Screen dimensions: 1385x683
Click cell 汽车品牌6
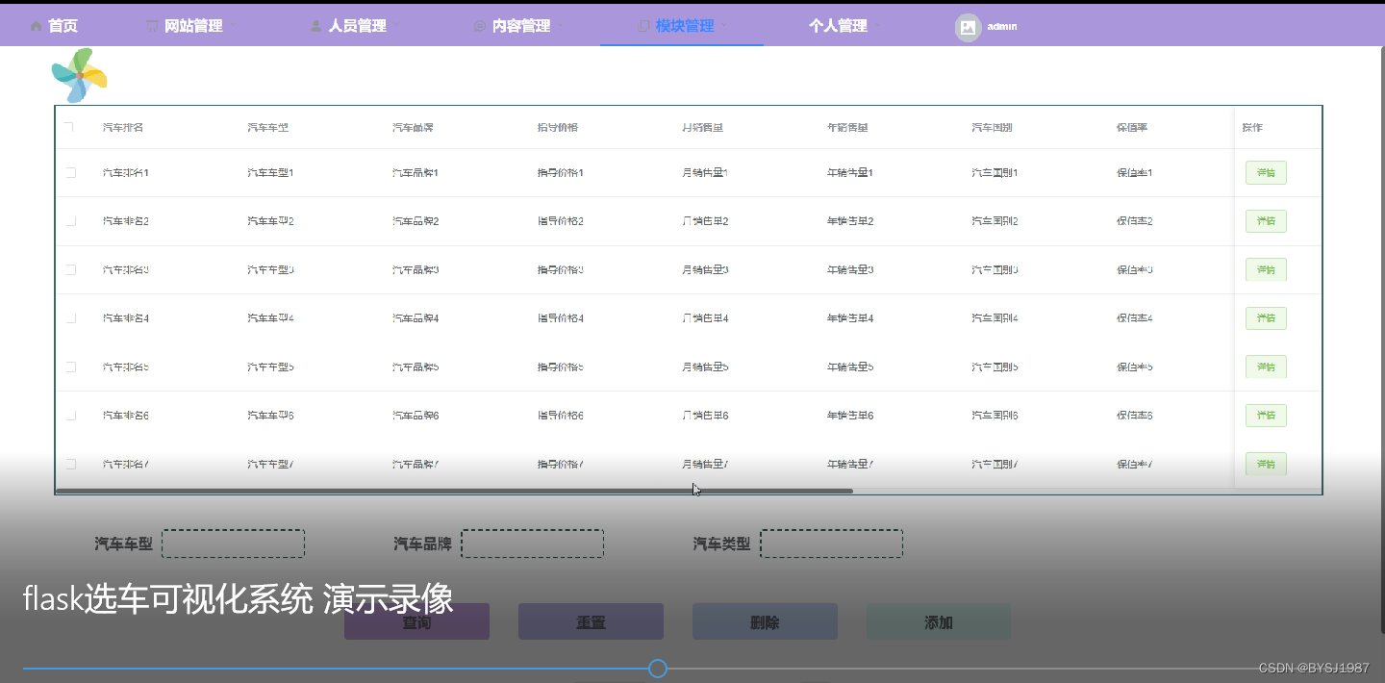click(x=415, y=416)
